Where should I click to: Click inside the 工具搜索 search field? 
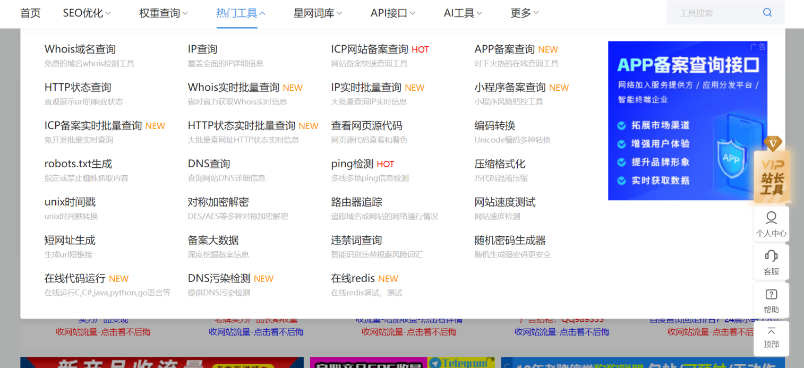click(x=714, y=13)
